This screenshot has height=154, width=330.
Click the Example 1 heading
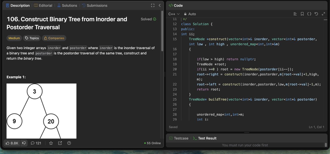click(16, 77)
